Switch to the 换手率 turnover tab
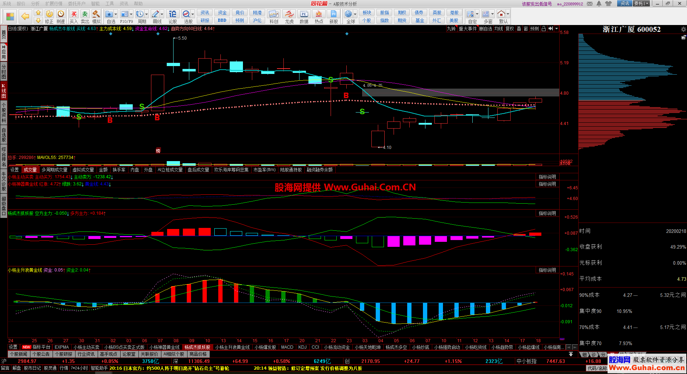 point(119,170)
